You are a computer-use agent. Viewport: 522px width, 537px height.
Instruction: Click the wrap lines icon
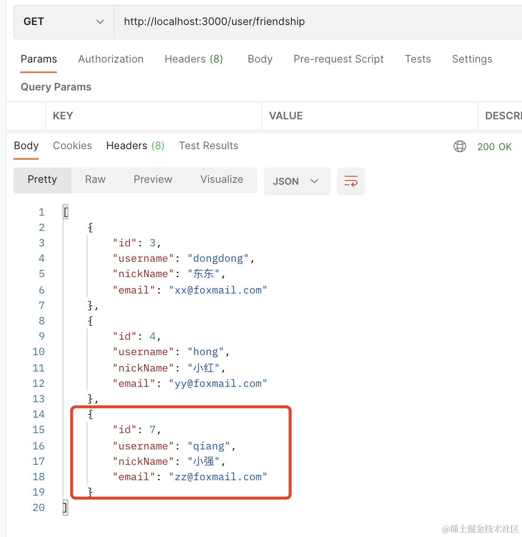[x=351, y=181]
